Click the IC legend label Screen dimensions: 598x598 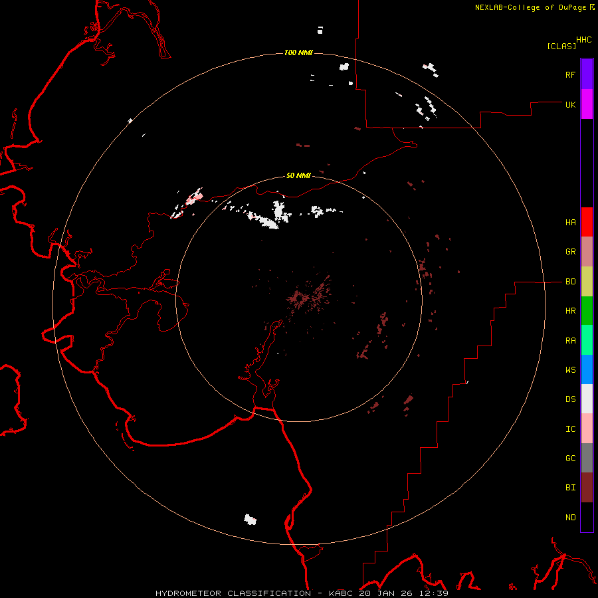tap(570, 429)
